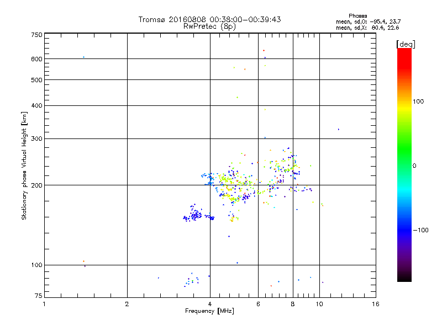Click the isolated blue point near 600 km

point(84,57)
